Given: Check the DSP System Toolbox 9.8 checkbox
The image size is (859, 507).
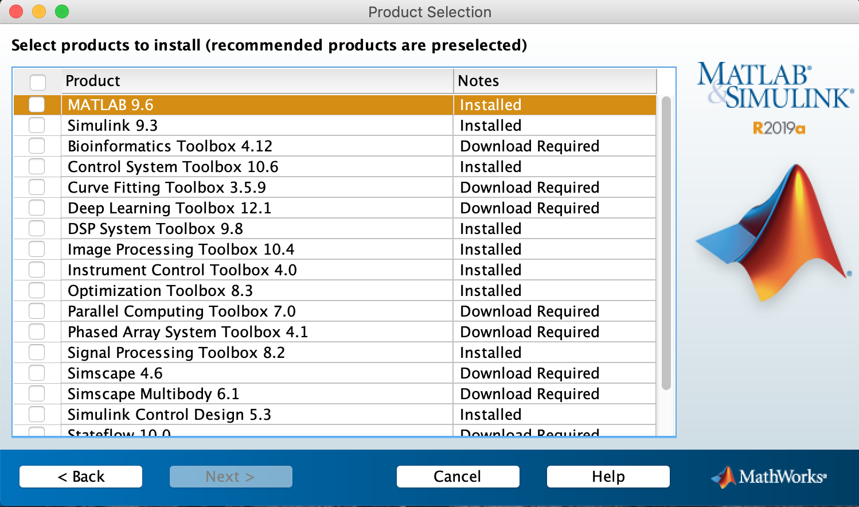Looking at the screenshot, I should [x=37, y=228].
